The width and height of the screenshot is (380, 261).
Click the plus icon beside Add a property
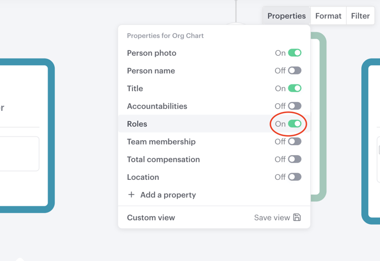(131, 195)
